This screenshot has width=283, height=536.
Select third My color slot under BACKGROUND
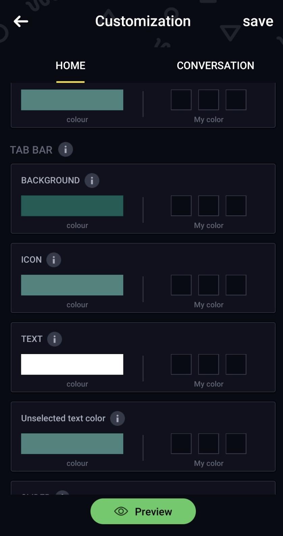point(236,206)
